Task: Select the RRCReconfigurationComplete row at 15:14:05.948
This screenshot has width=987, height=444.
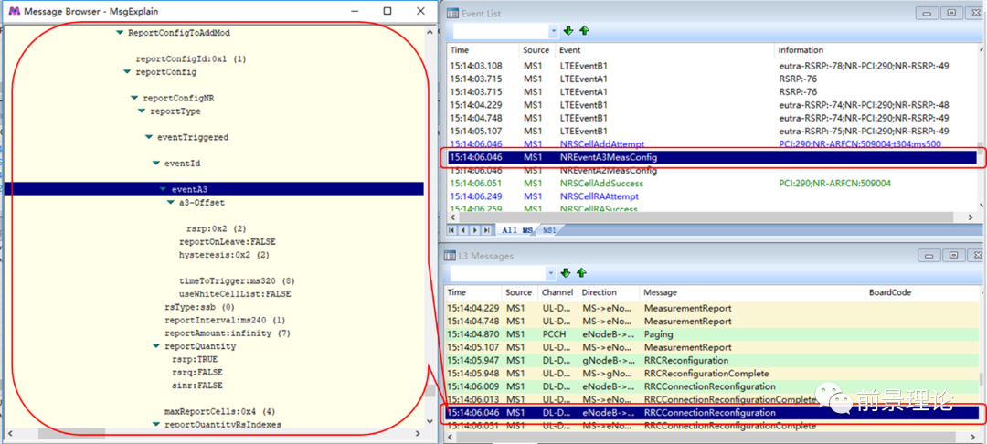Action: point(711,374)
